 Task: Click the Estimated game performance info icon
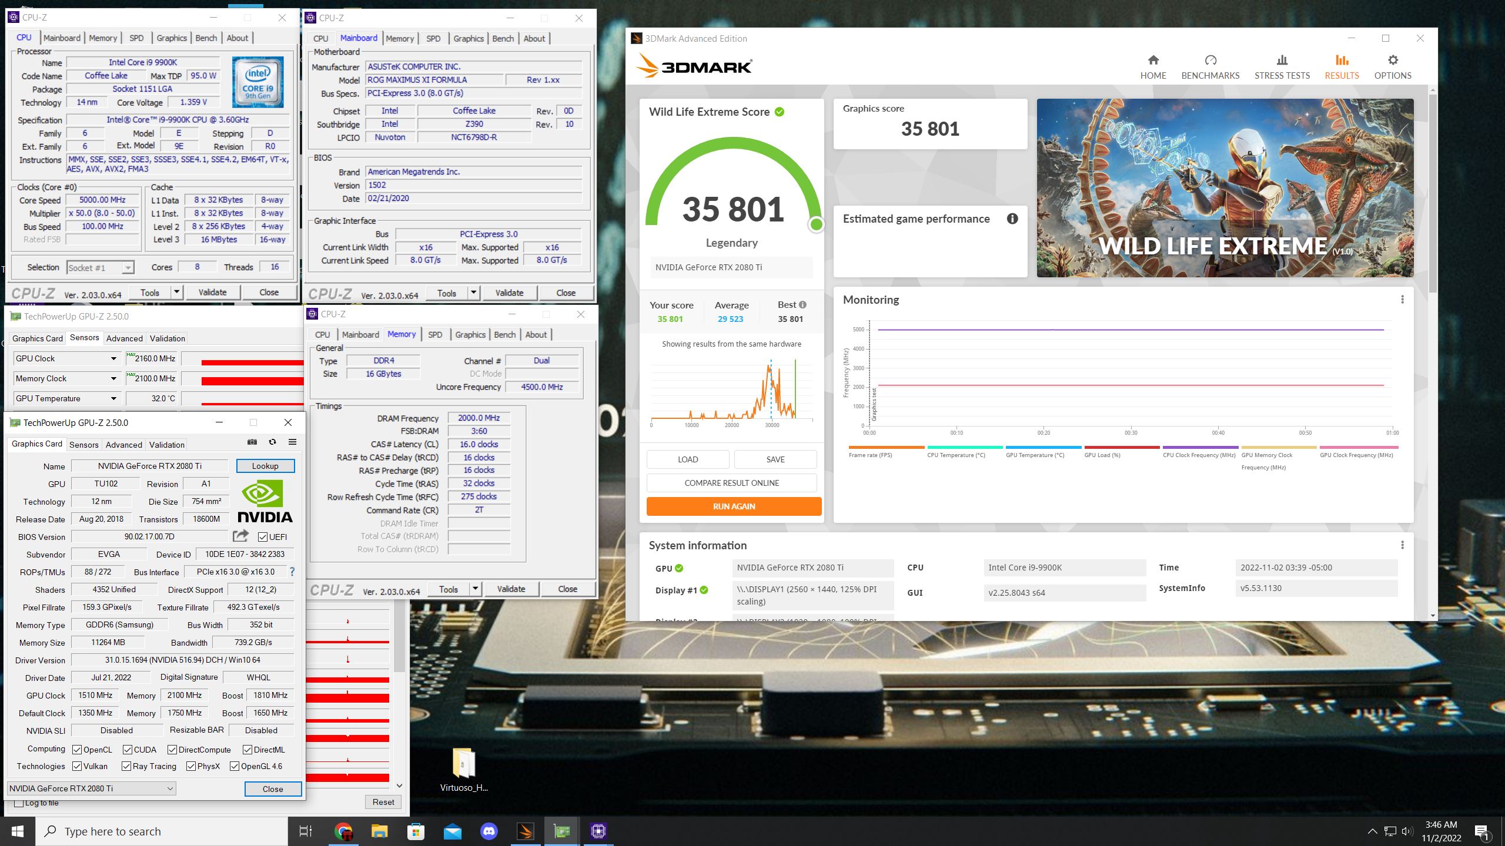point(1012,219)
